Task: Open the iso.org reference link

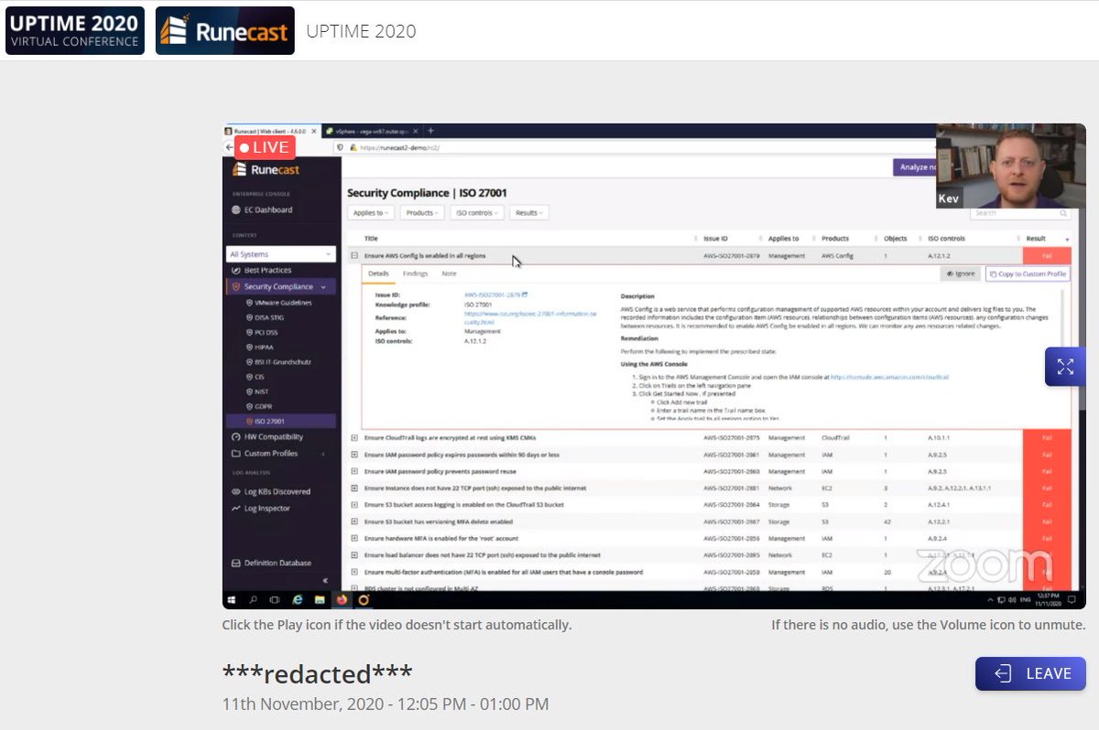Action: [x=530, y=317]
